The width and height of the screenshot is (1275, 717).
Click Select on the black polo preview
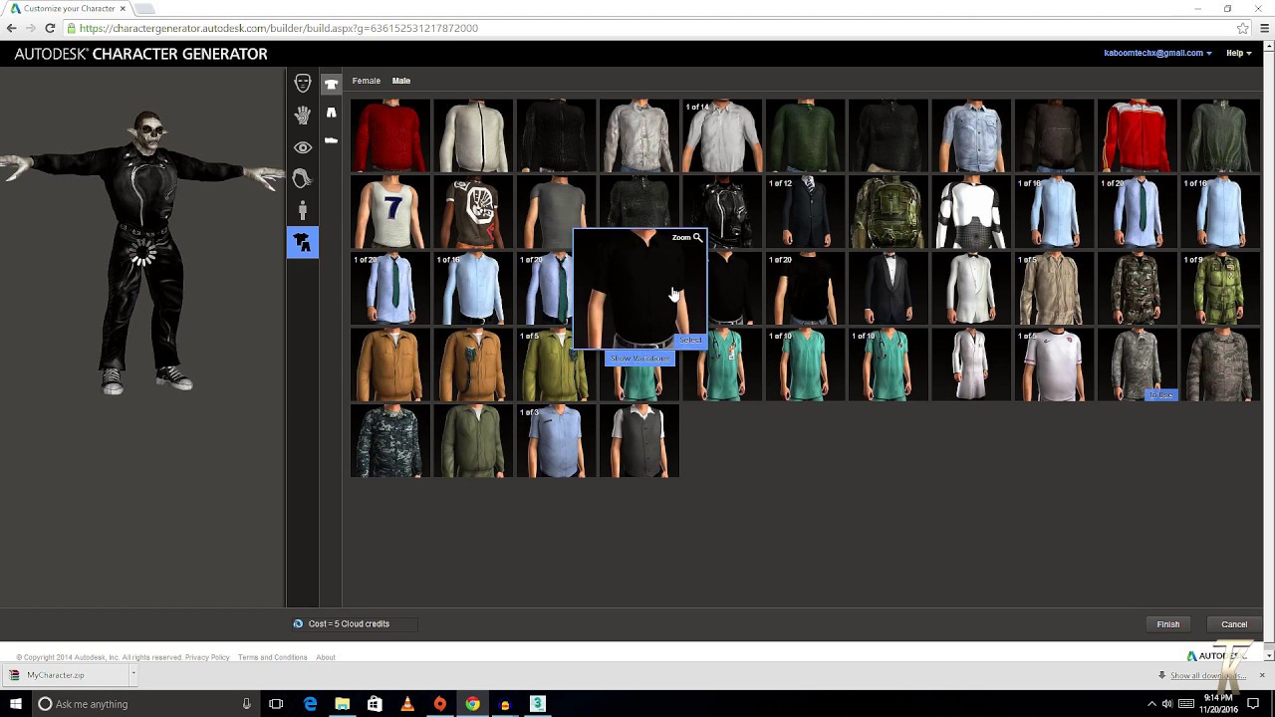pos(690,341)
